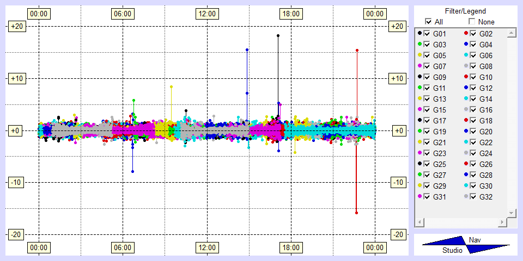Select the red outlier point near -16

coord(356,213)
